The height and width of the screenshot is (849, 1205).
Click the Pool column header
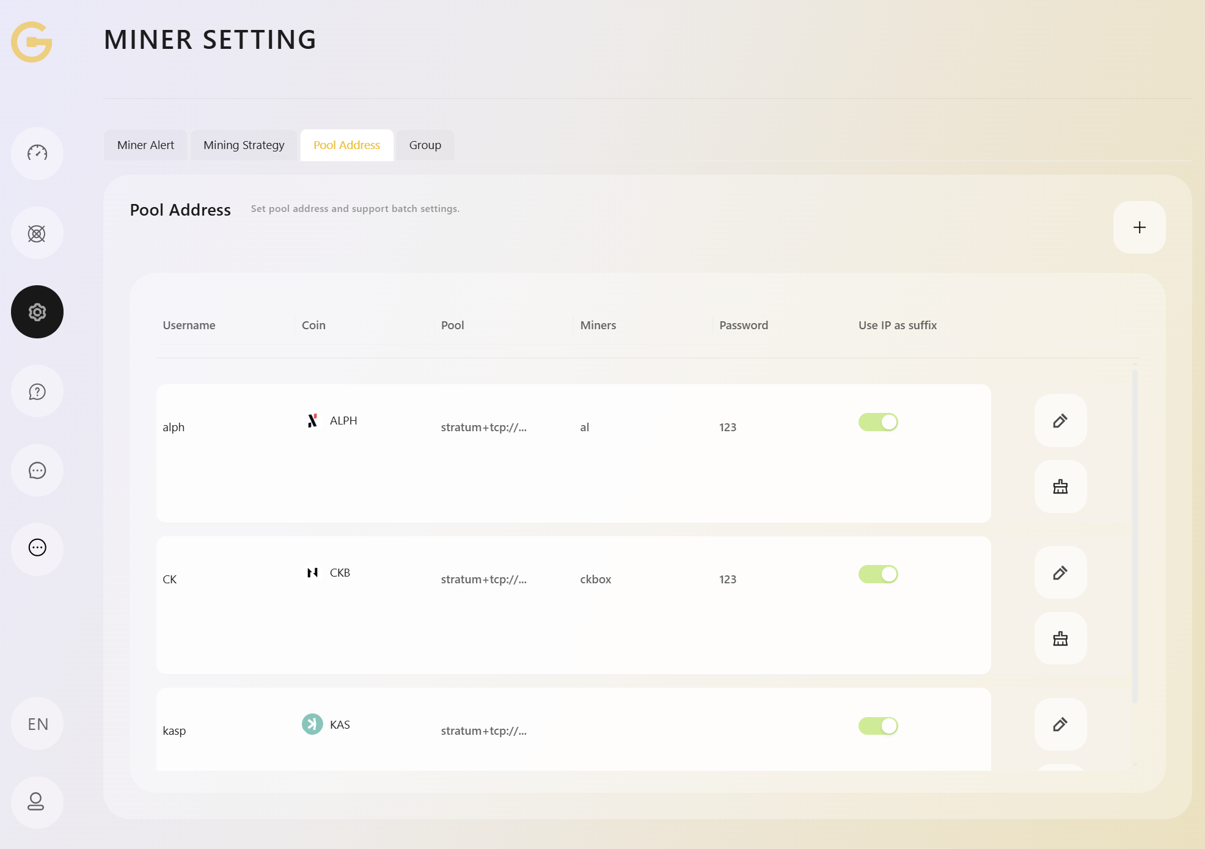(x=453, y=325)
